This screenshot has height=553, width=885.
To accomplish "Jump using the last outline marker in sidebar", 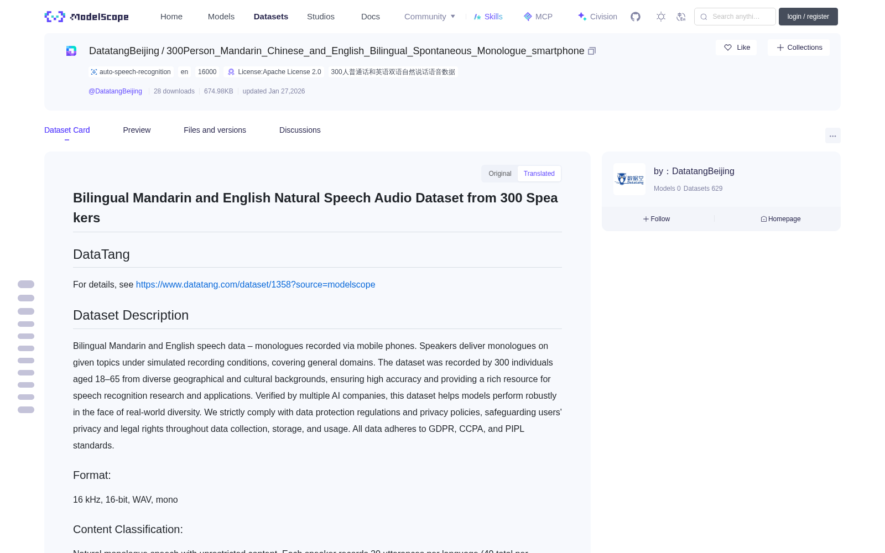I will pyautogui.click(x=26, y=410).
